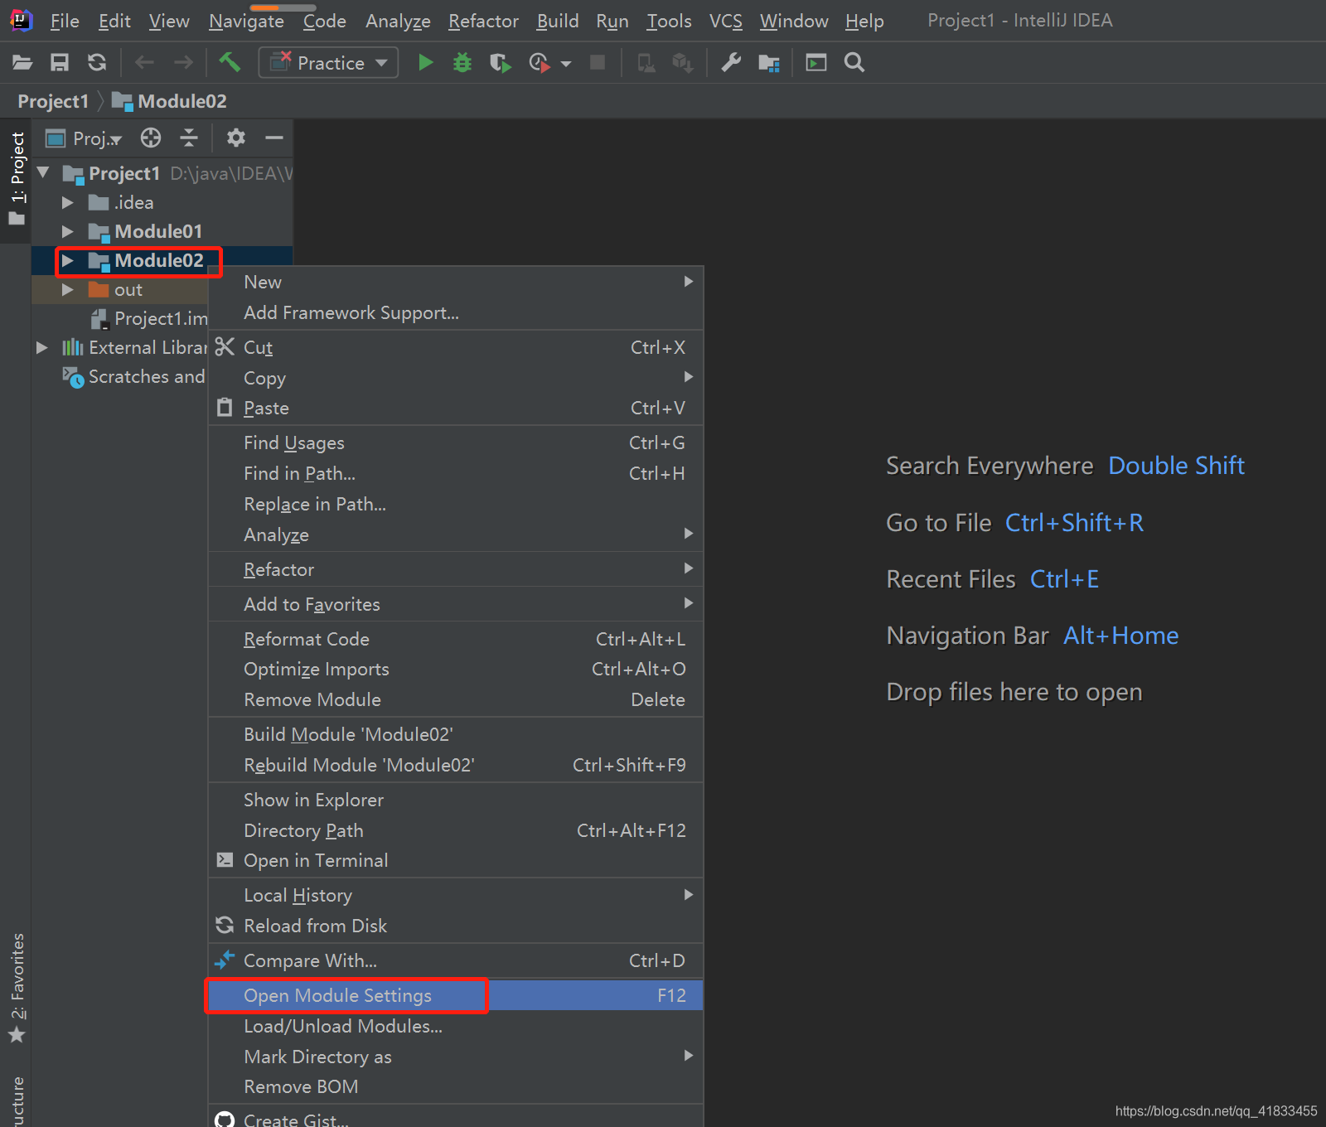The image size is (1326, 1127).
Task: Collapse the Project1 root tree node
Action: tap(44, 173)
